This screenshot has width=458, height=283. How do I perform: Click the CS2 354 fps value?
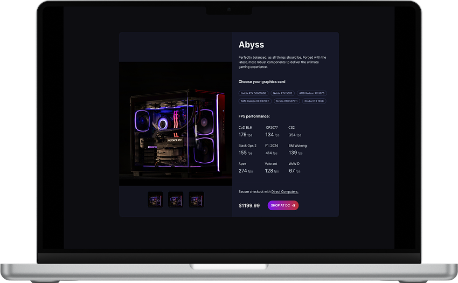[x=295, y=135]
